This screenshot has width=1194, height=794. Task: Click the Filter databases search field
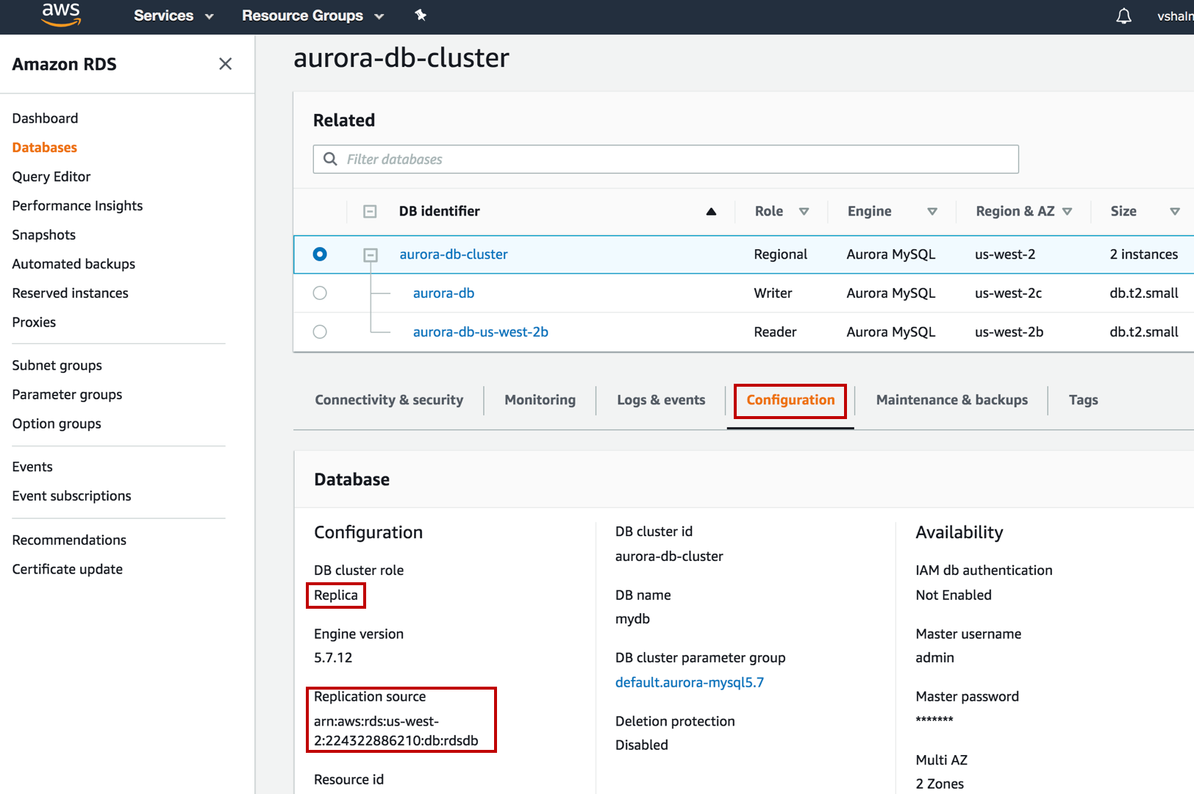[676, 160]
